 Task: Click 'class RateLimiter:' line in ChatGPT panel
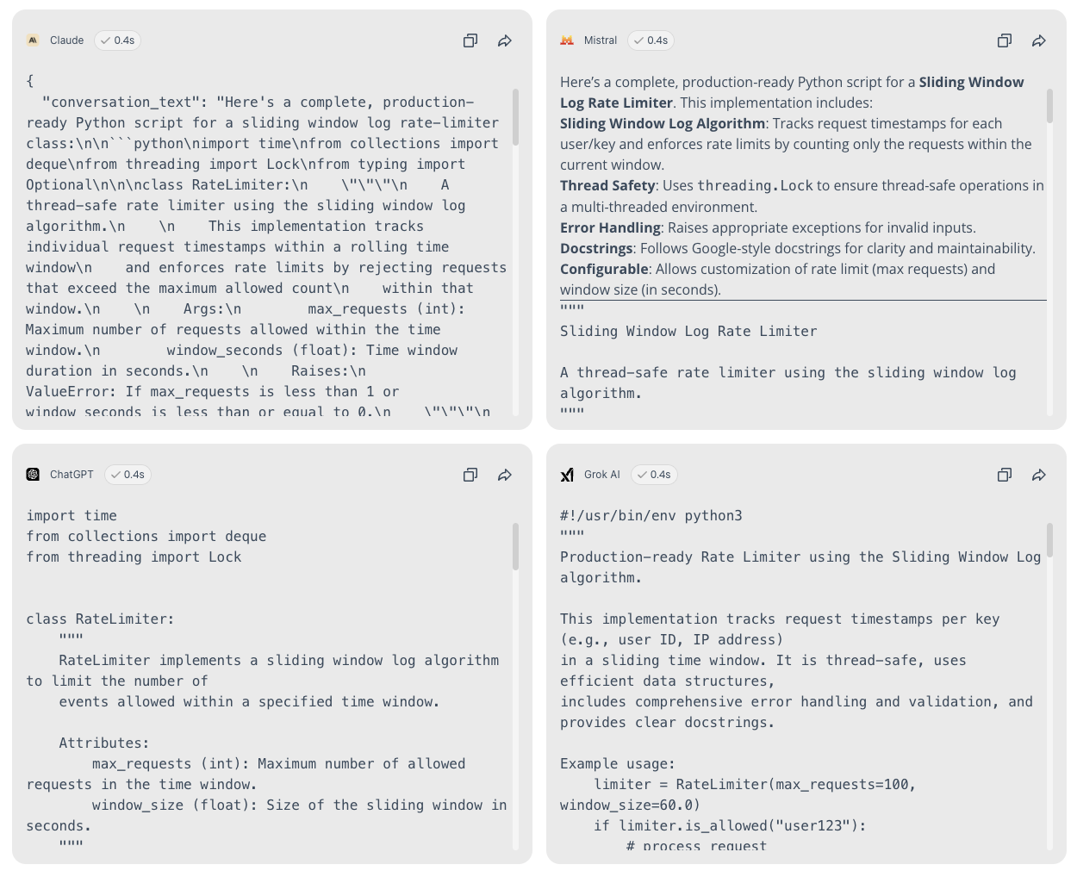[100, 619]
